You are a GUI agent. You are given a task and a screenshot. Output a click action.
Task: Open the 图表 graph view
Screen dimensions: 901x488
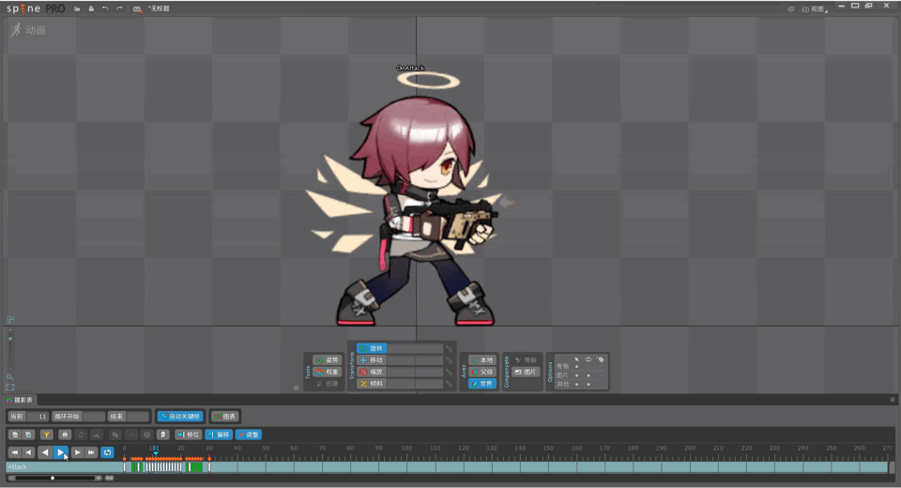click(224, 416)
